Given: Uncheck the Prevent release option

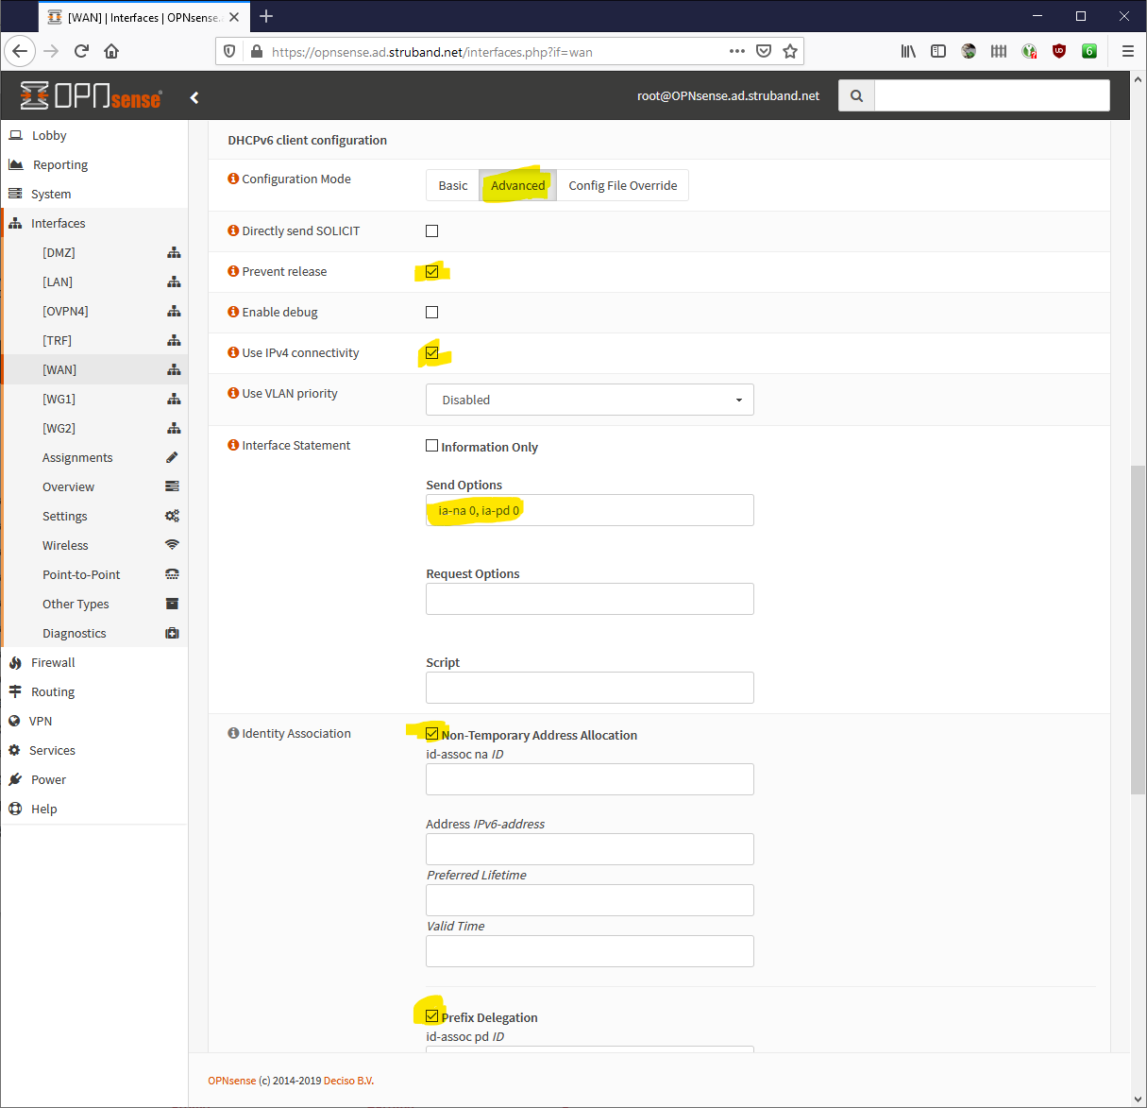Looking at the screenshot, I should click(431, 271).
